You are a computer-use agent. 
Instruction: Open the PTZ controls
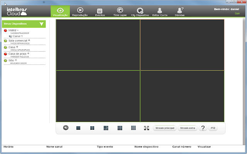tap(213, 128)
